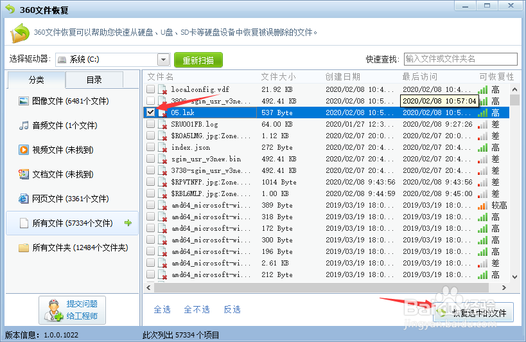Screen dimensions: 526x342
Task: Check the box for sgim_usr_v3new.bin
Action: pos(151,158)
